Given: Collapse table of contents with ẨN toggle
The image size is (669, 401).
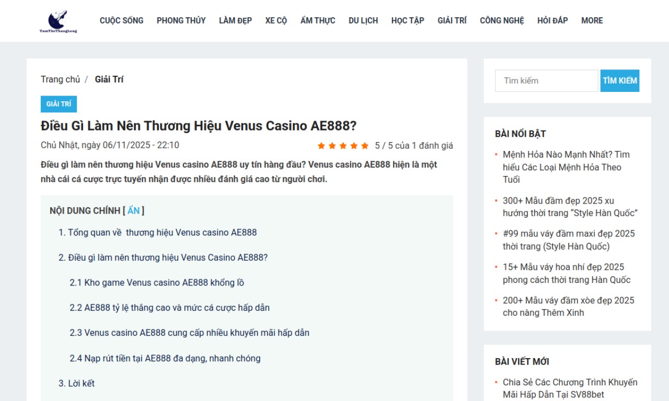Looking at the screenshot, I should [134, 210].
